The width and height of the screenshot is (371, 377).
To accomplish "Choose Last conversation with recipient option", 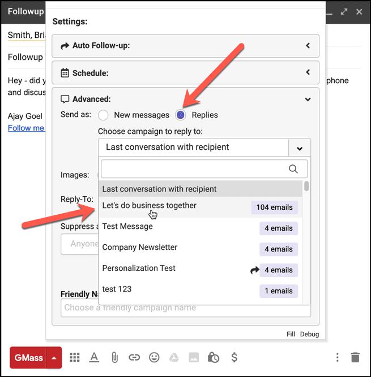I will (200, 189).
